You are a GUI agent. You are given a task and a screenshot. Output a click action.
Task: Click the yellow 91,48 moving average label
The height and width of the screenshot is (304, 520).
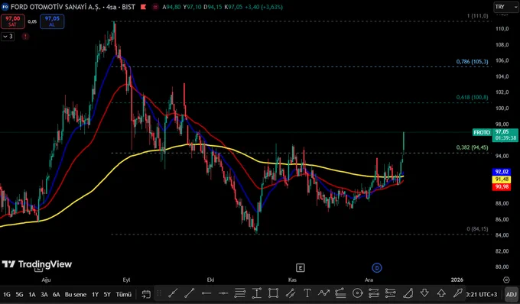[x=502, y=179]
